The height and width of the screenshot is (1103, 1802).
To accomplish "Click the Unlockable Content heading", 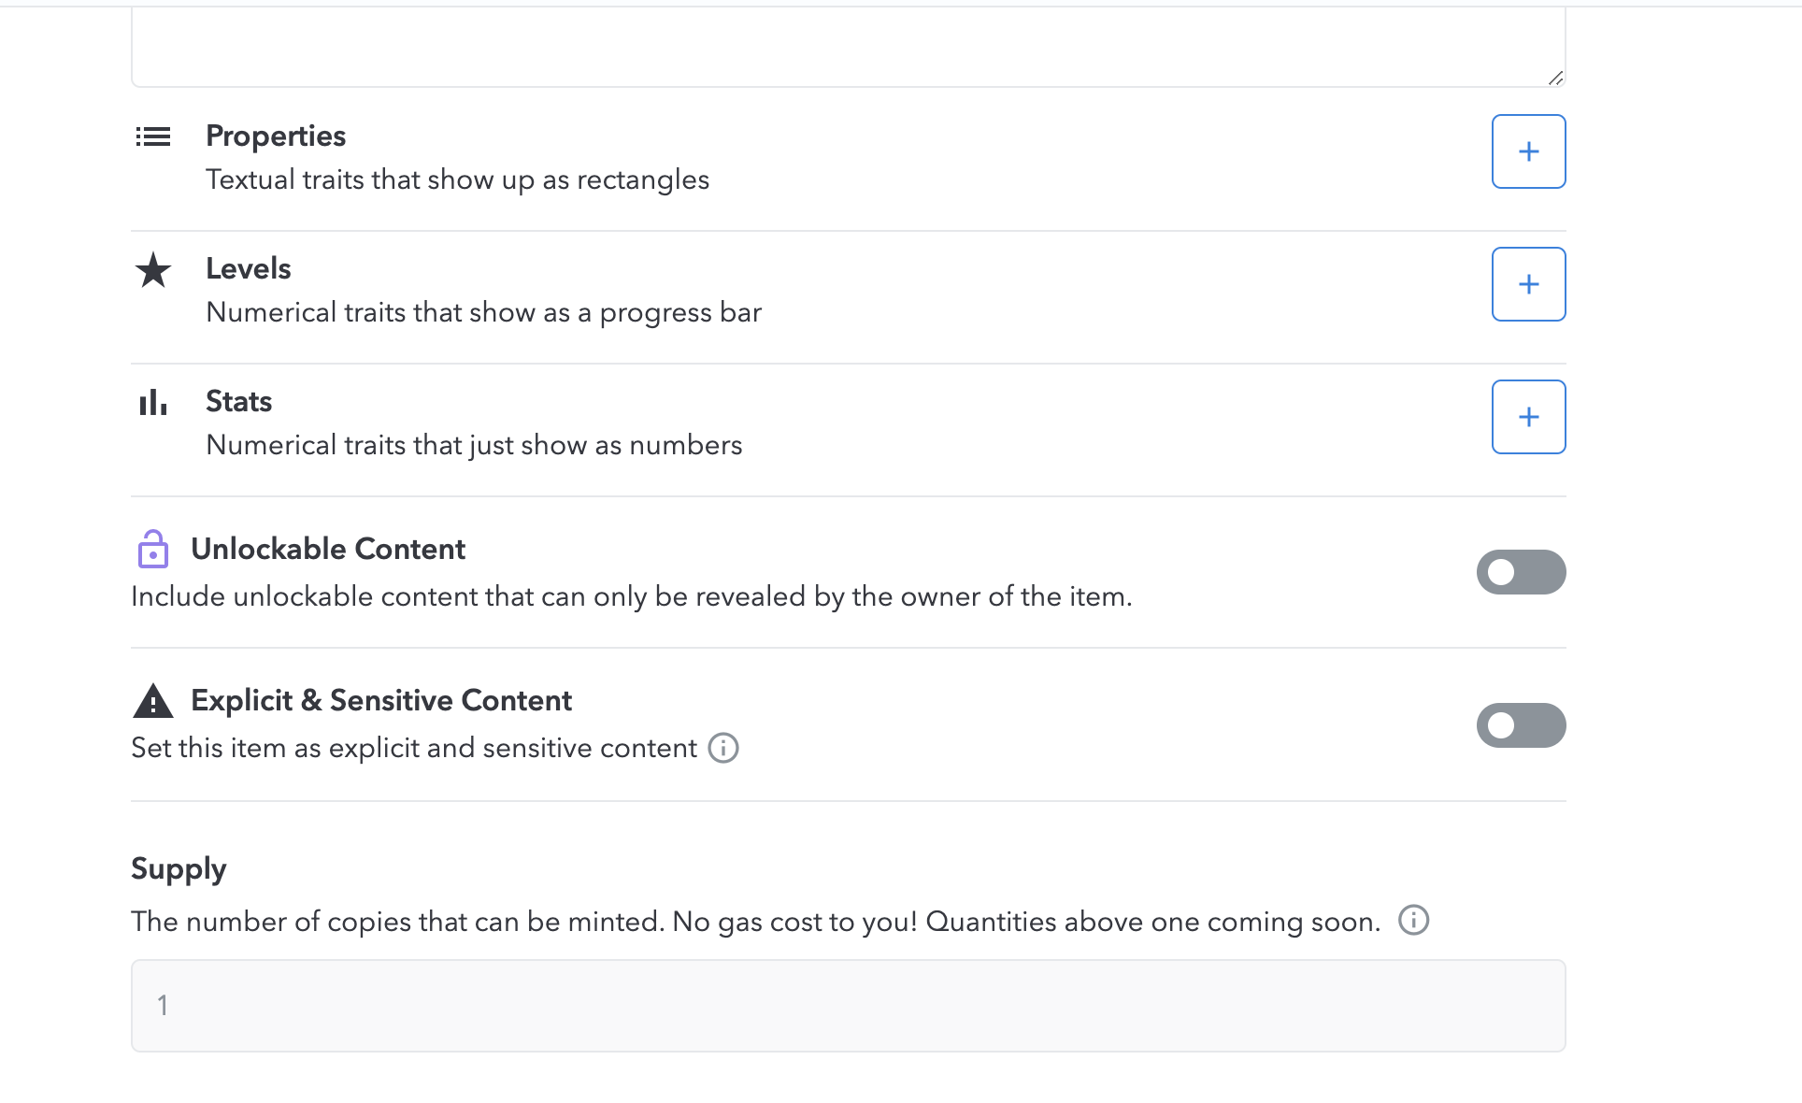I will (x=328, y=550).
